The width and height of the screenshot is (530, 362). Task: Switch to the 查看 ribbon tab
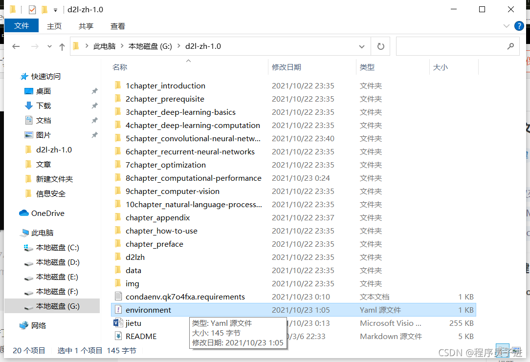coord(117,26)
